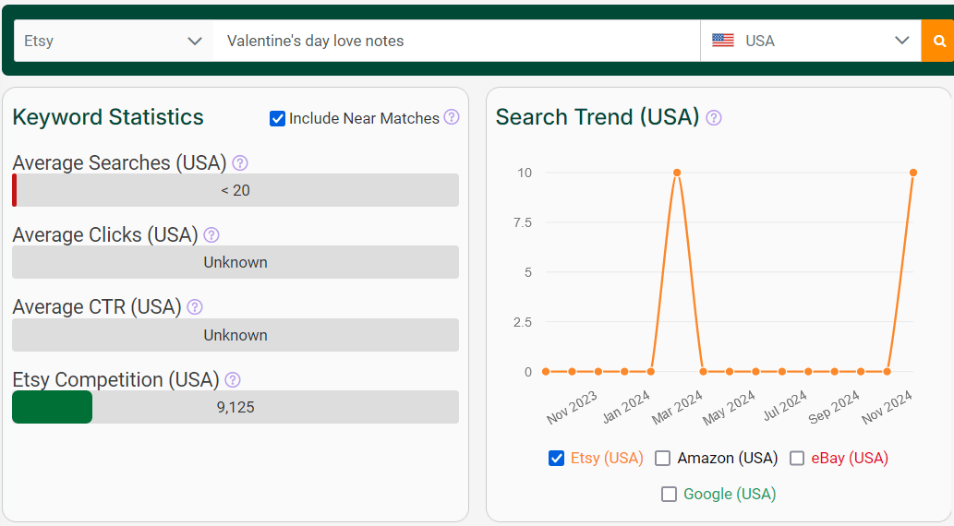The image size is (954, 526).
Task: Select the Nov 2024 peak data point
Action: point(913,173)
